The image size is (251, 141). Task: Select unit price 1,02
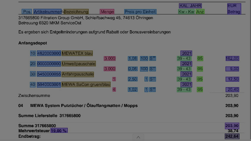tap(133, 90)
